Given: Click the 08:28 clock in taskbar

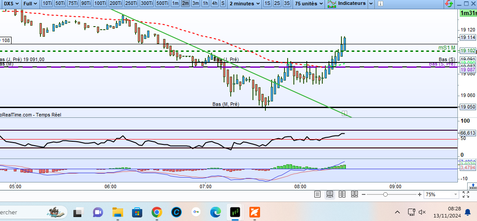Looking at the screenshot, I should (x=454, y=209).
